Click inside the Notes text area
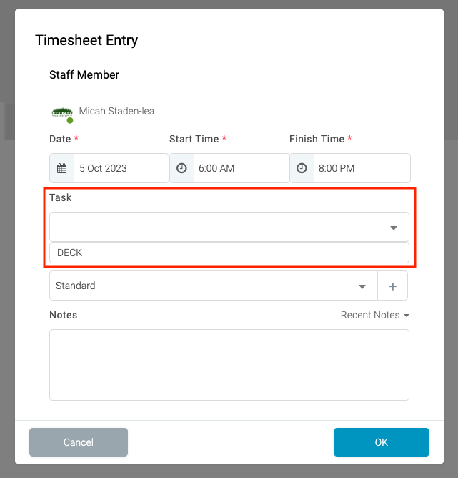Screen dimensions: 458x478 (229, 364)
